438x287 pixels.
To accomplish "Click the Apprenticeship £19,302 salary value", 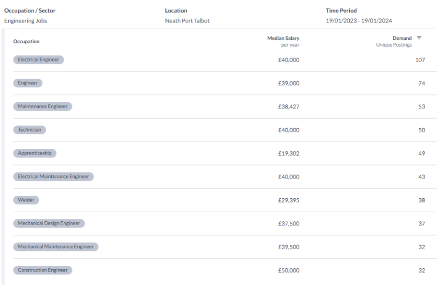I will coord(288,154).
